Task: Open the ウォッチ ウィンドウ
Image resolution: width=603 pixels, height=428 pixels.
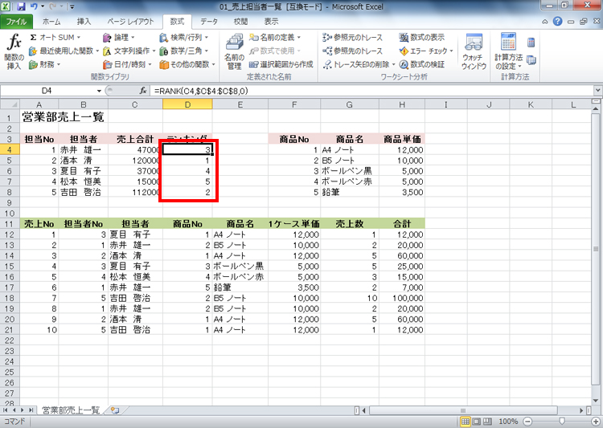Action: pyautogui.click(x=474, y=52)
